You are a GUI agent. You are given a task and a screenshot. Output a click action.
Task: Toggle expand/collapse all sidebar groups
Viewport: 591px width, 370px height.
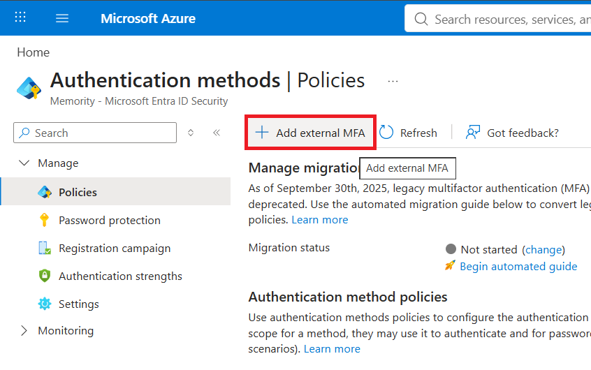pyautogui.click(x=191, y=133)
